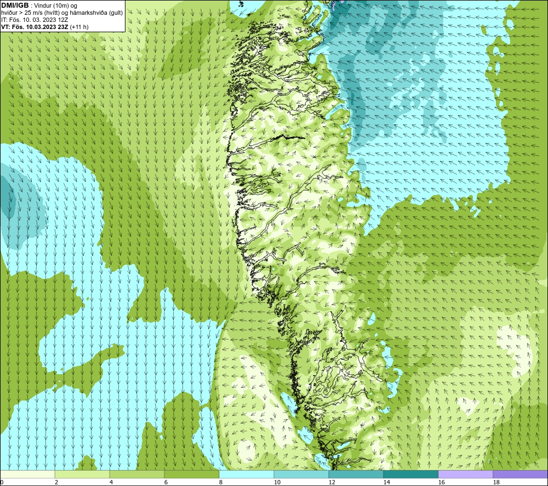
Task: Click the 'hviður > 25 m/s (hvítt)' line
Action: pyautogui.click(x=30, y=13)
